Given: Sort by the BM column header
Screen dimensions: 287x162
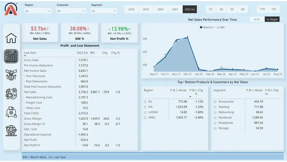Looking at the screenshot, I should [92, 53].
